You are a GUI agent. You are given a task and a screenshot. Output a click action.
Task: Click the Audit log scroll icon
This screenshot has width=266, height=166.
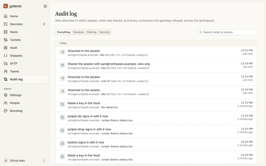5,79
